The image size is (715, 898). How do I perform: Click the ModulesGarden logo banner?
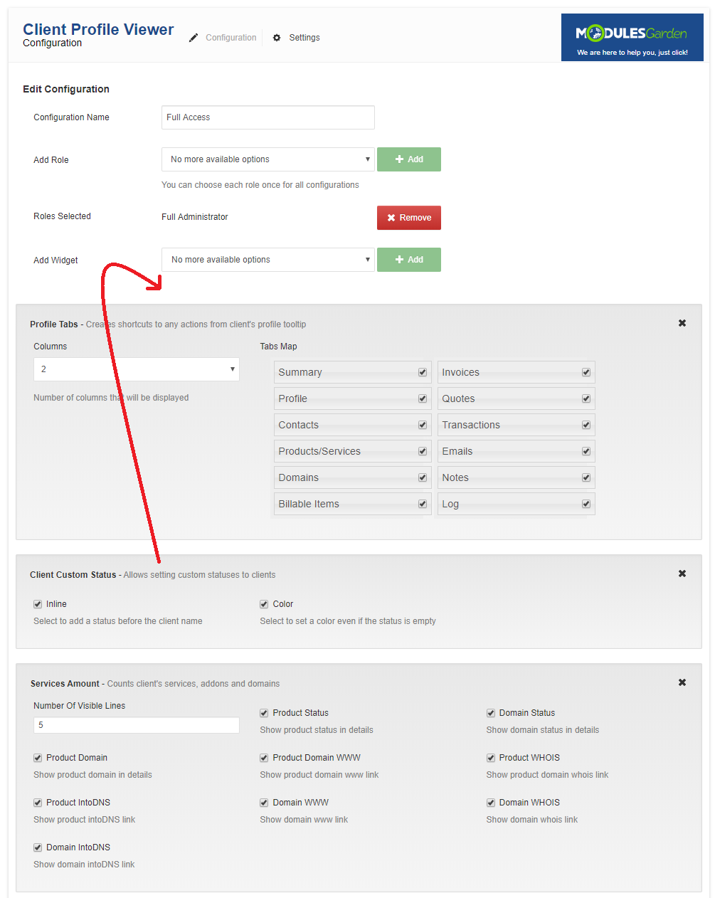click(632, 37)
